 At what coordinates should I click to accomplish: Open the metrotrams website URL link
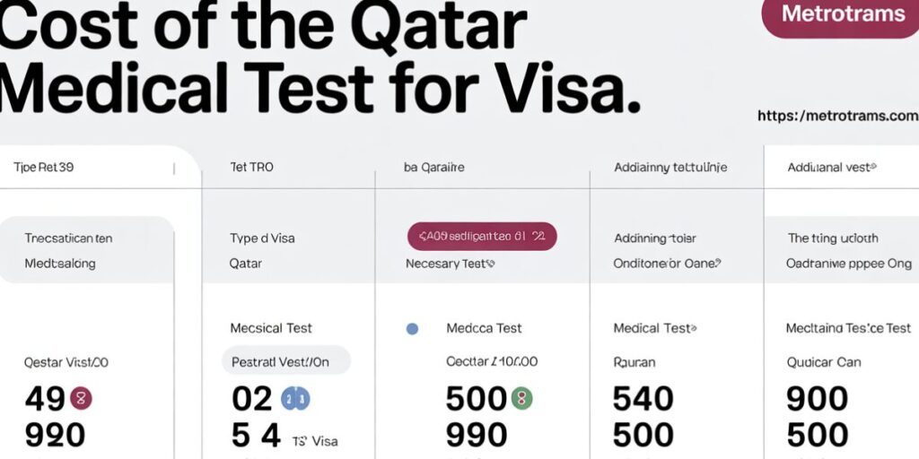pos(837,116)
